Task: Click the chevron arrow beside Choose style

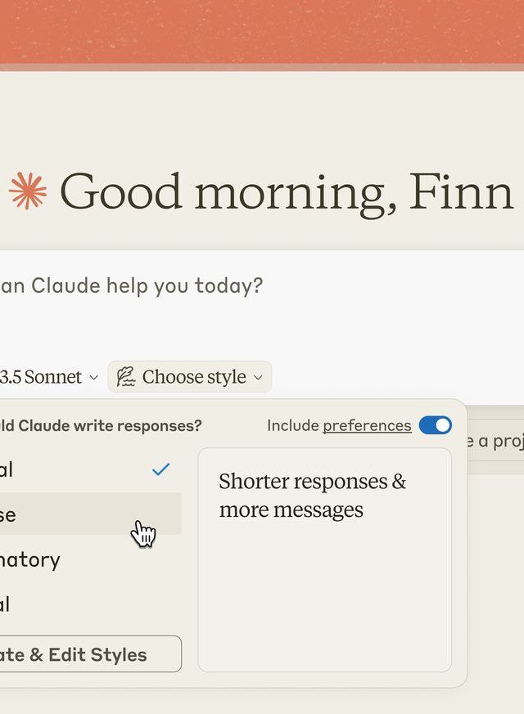Action: point(258,378)
